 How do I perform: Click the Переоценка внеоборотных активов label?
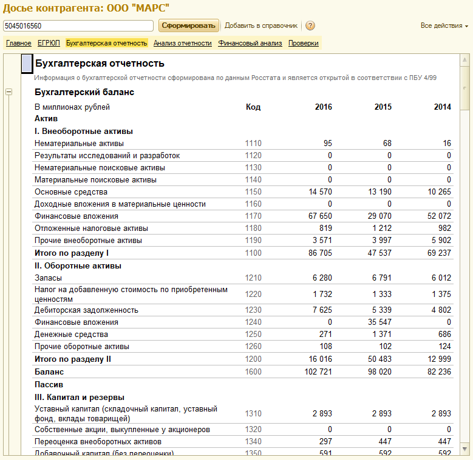(98, 442)
